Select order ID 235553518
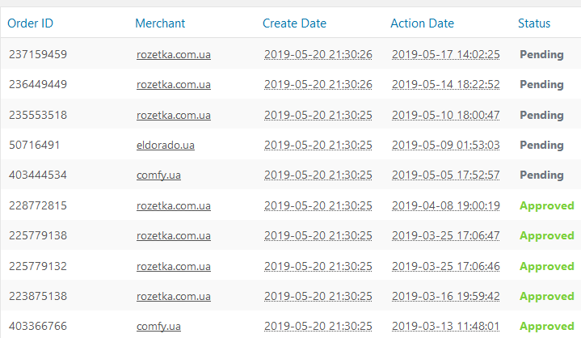 (38, 116)
